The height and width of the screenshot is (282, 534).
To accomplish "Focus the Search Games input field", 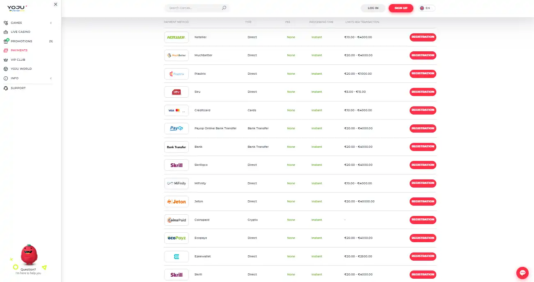I will coord(193,8).
